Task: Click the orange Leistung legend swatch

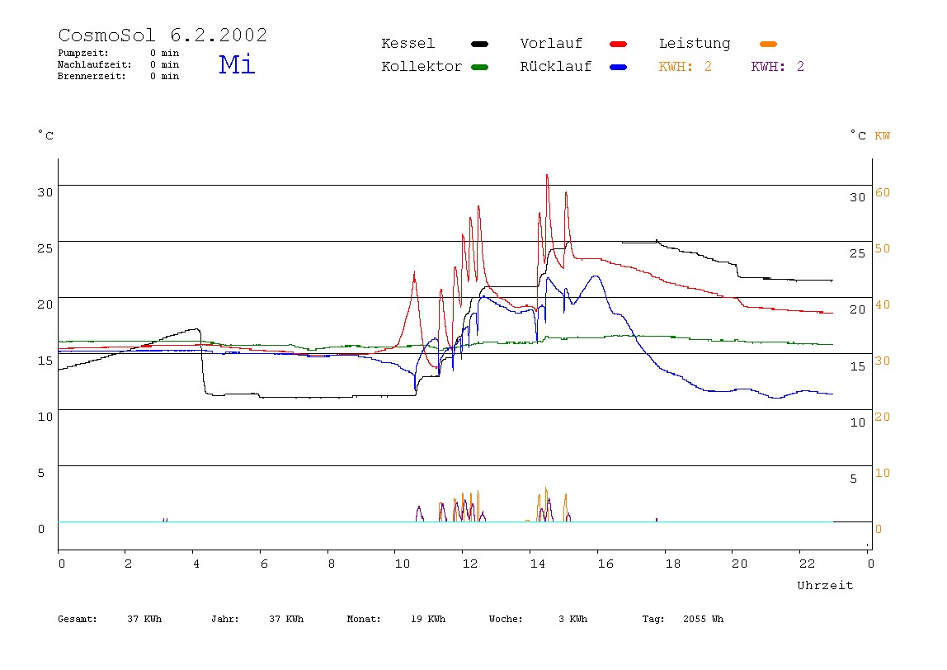Action: coord(768,44)
